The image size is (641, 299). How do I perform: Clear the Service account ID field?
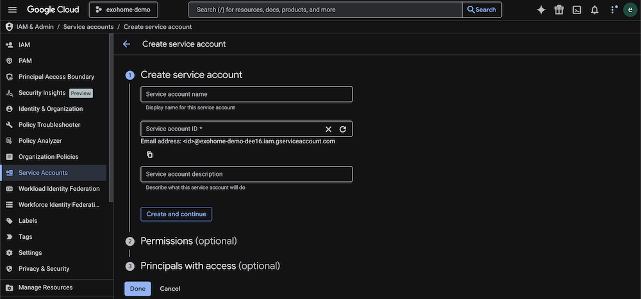(328, 129)
